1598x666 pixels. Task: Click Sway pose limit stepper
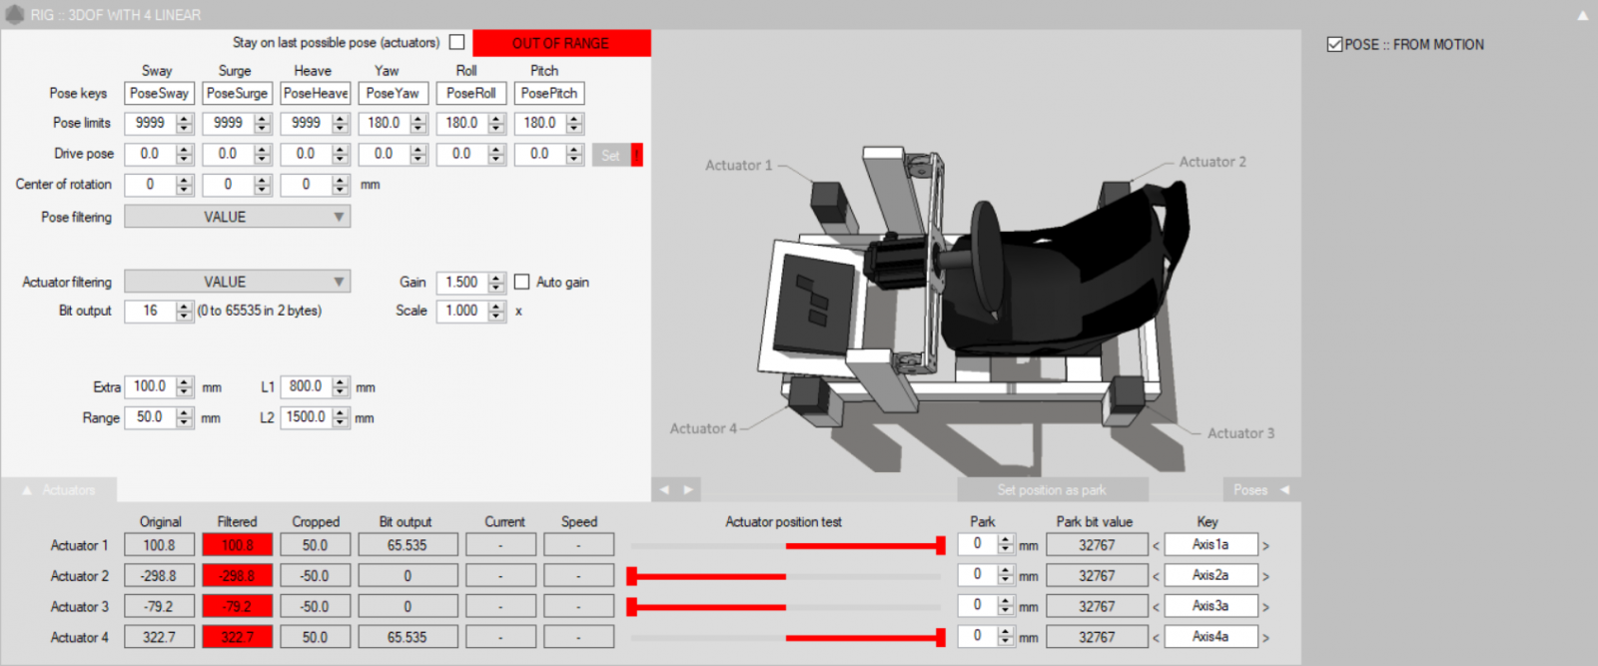click(184, 123)
